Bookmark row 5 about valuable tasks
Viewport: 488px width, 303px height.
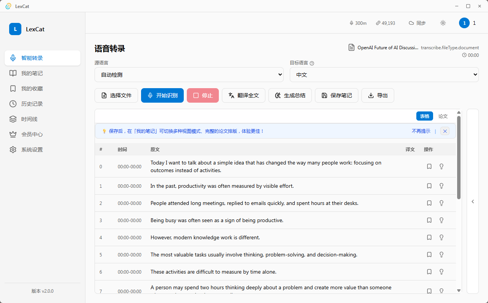click(x=429, y=255)
